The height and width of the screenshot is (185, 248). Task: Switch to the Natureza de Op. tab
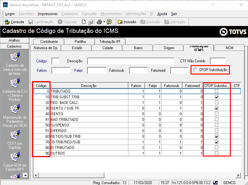coord(46,48)
